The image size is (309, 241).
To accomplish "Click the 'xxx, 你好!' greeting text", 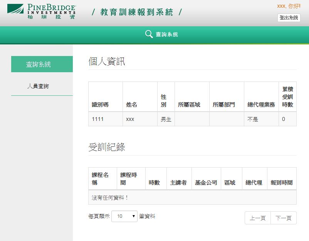I will [289, 6].
